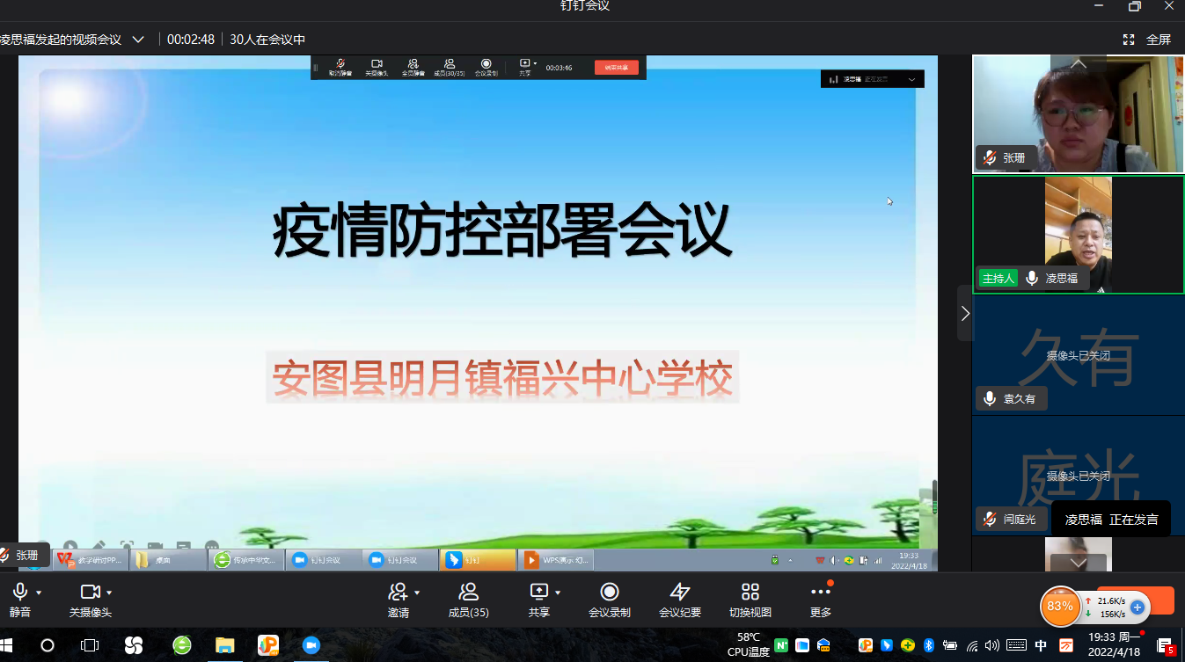Click the 83% memory accelerator ball

(x=1060, y=606)
